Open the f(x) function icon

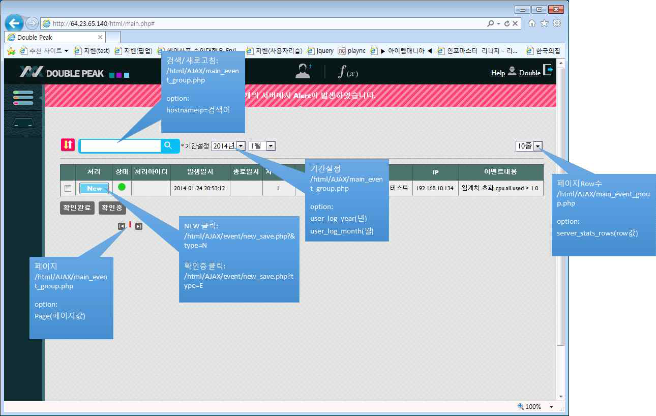pos(348,72)
